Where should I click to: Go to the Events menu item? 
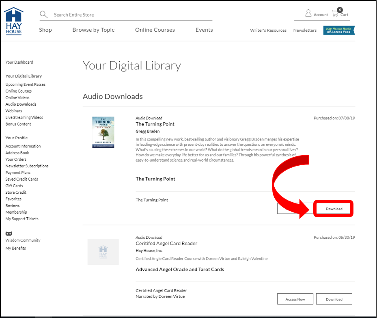(204, 30)
